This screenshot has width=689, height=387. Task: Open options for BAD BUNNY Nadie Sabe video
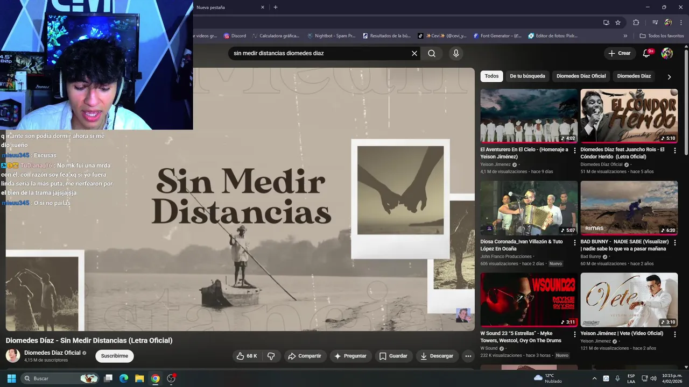point(674,243)
